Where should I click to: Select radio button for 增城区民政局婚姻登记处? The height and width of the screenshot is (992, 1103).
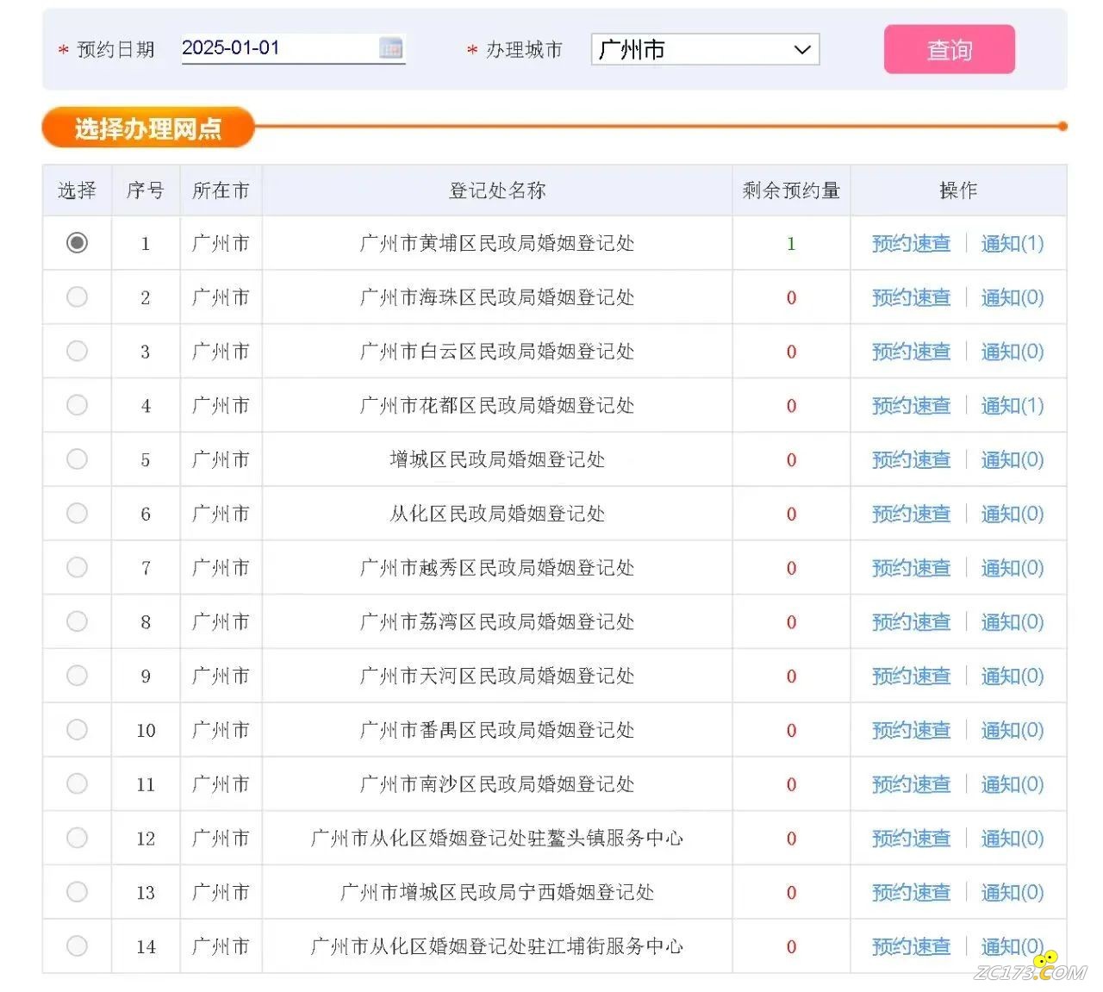[77, 459]
